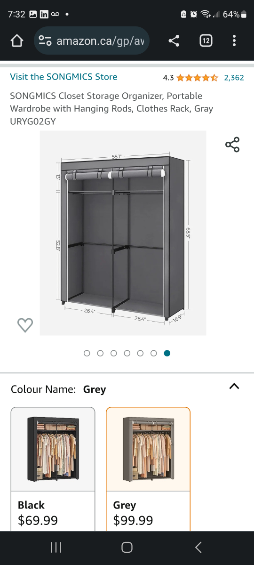Open the tab switcher showing 12 tabs
Screen dimensions: 254x565
206,41
